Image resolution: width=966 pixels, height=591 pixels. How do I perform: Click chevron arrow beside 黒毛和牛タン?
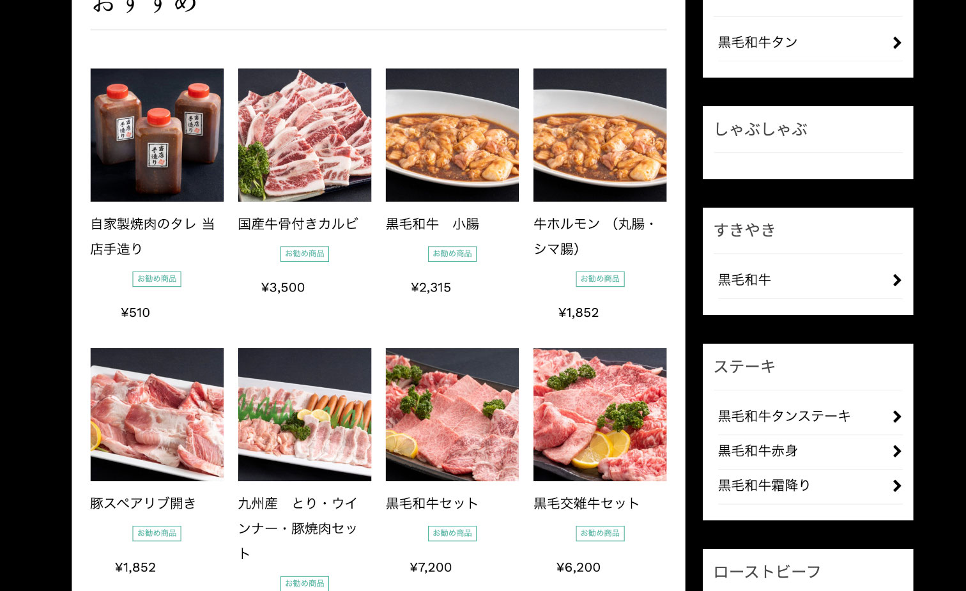[x=897, y=43]
